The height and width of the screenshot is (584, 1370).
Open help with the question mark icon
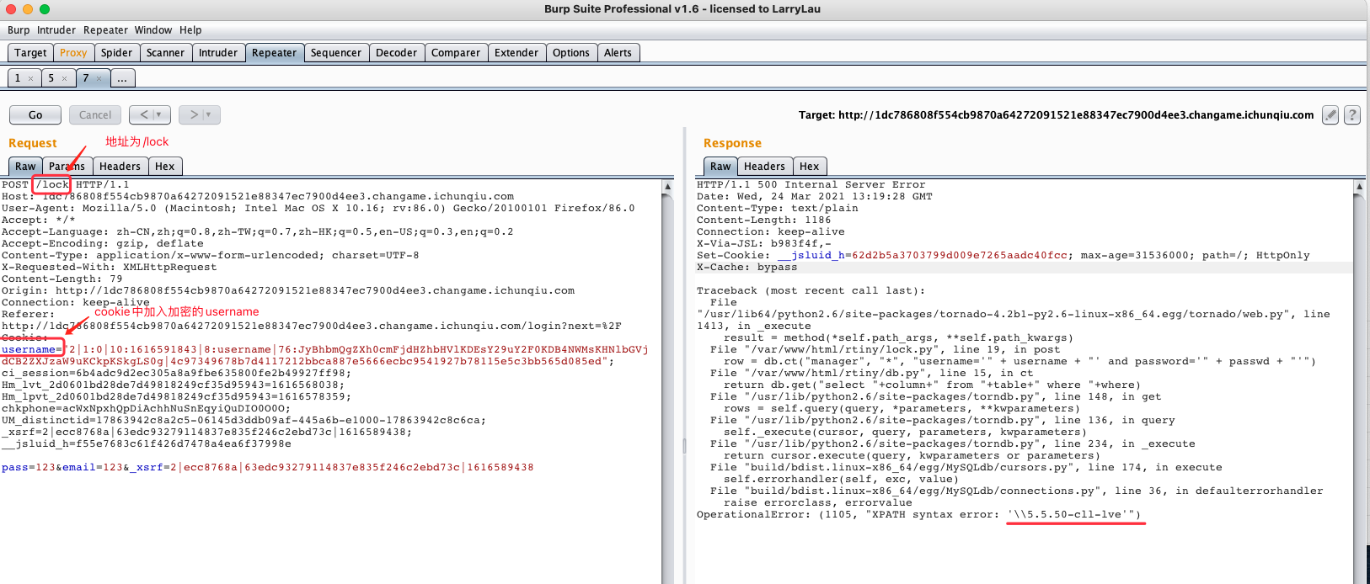[x=1352, y=115]
